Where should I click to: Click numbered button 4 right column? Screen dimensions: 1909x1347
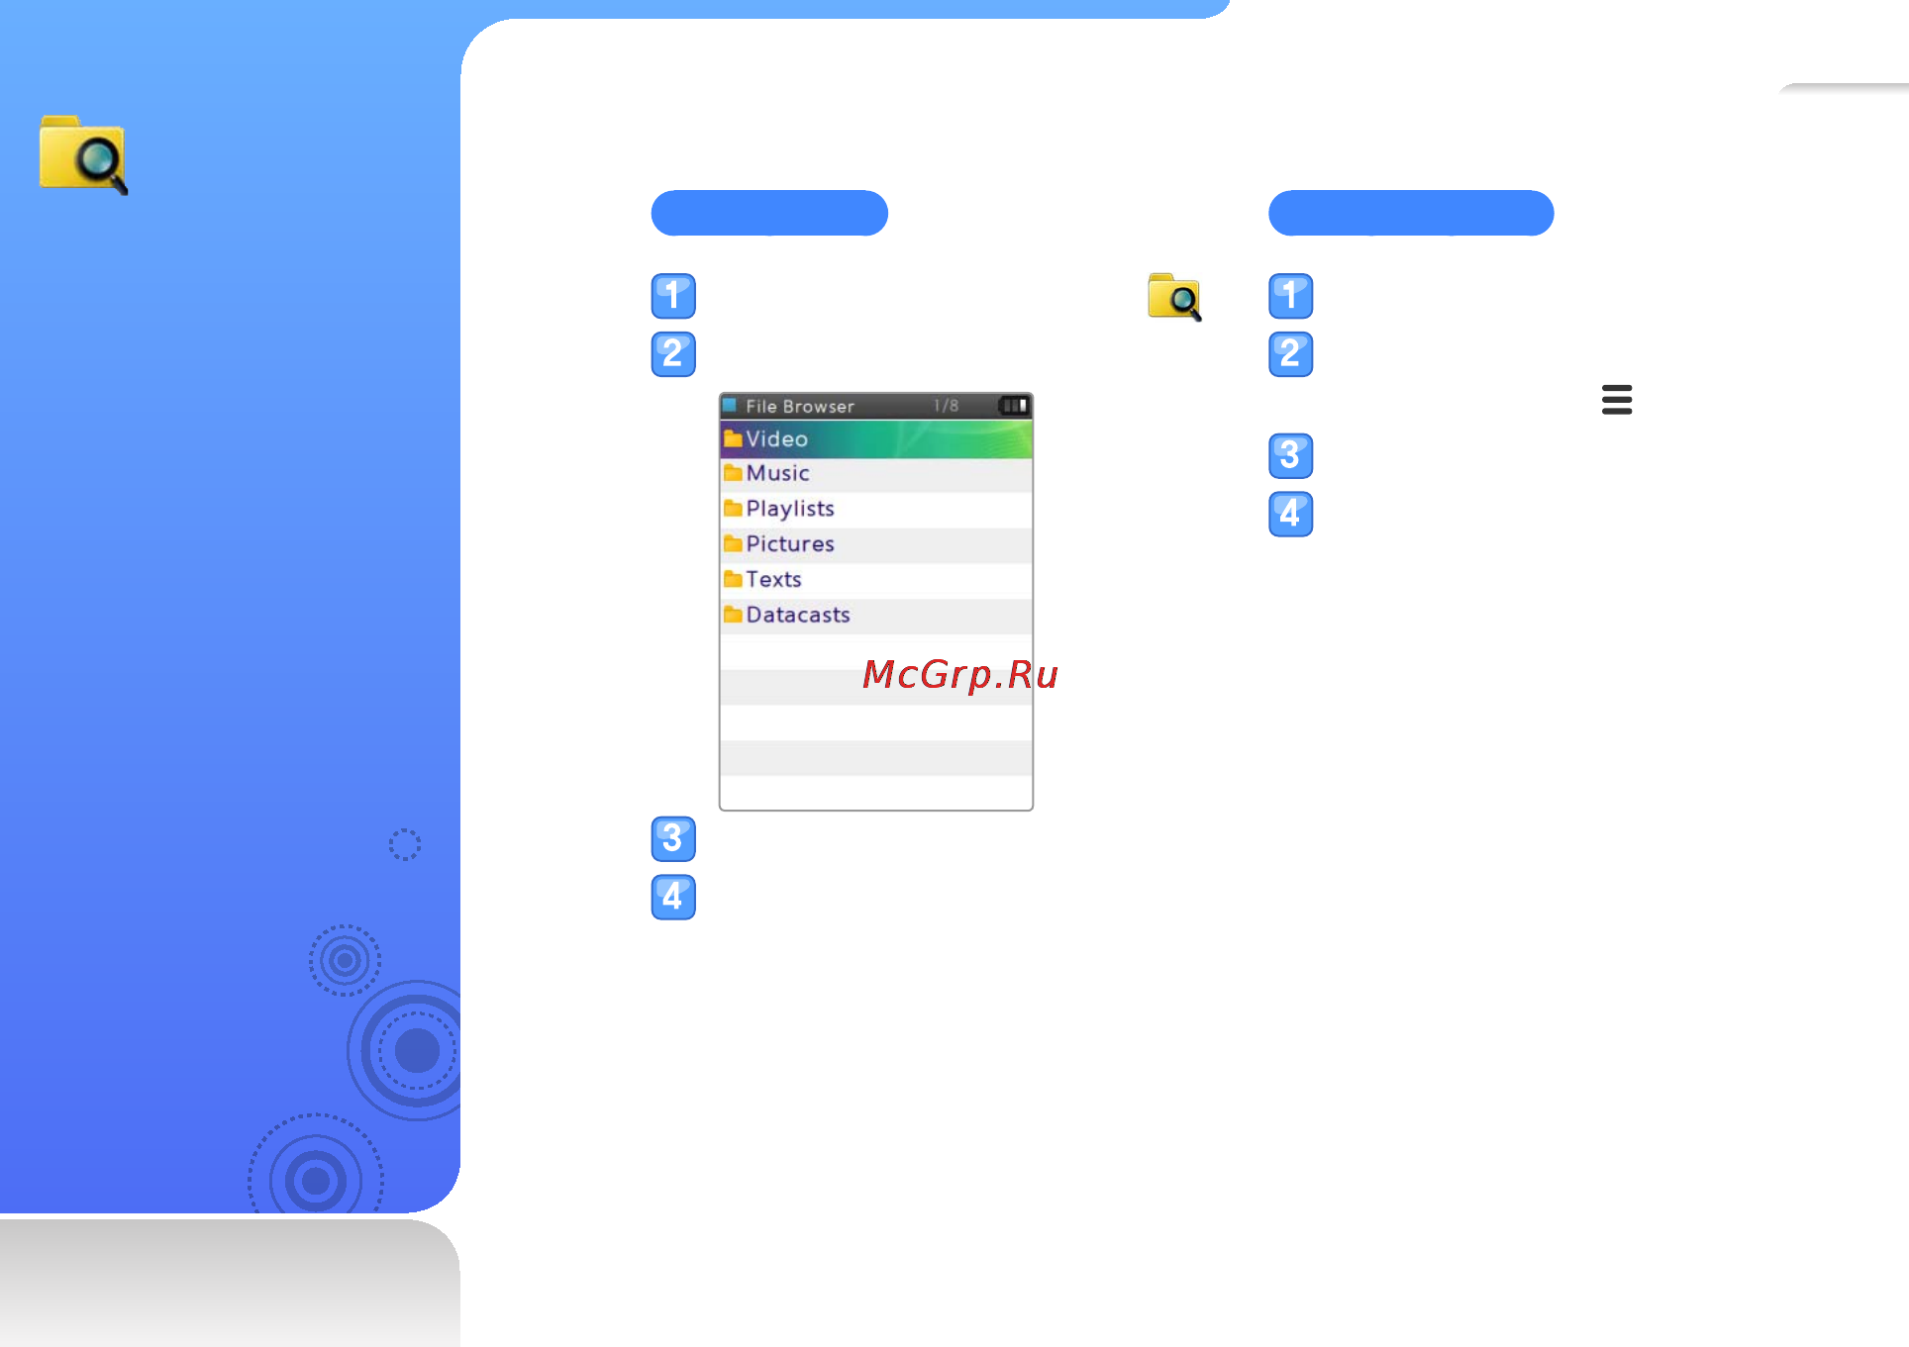tap(1289, 512)
